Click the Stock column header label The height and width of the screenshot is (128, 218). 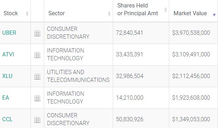(11, 13)
